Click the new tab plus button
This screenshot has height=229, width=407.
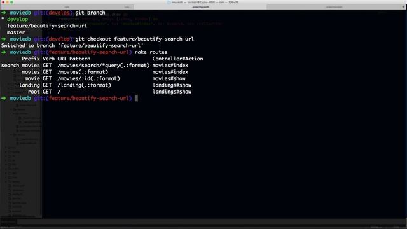pyautogui.click(x=403, y=7)
